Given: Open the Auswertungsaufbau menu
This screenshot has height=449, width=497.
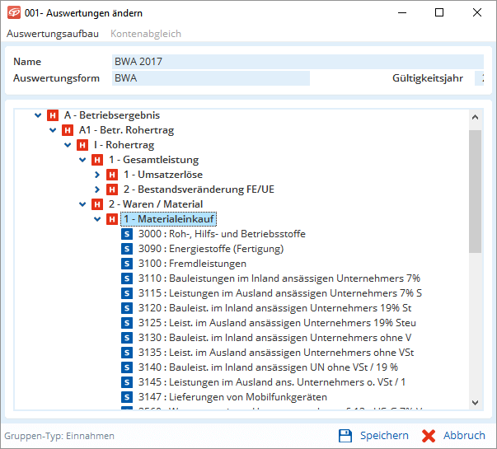Looking at the screenshot, I should 53,34.
